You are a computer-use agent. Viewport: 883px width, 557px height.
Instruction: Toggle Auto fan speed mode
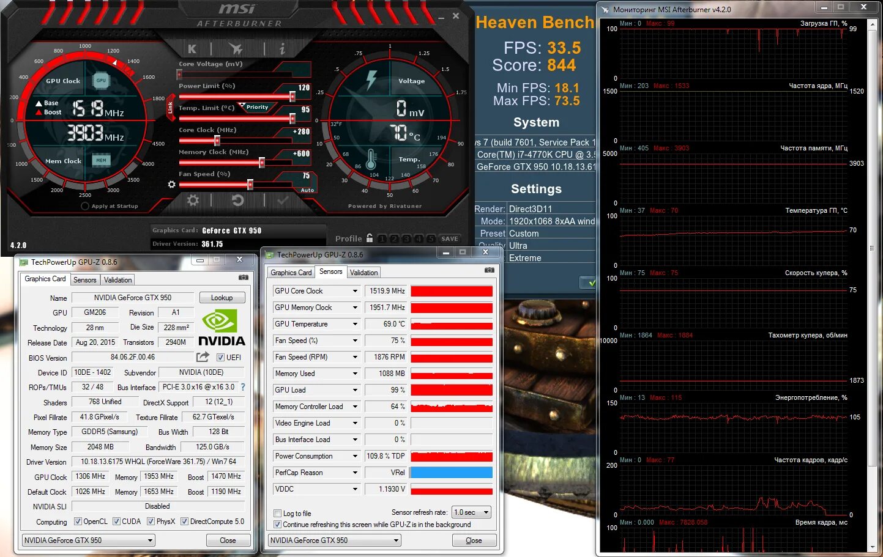(307, 190)
